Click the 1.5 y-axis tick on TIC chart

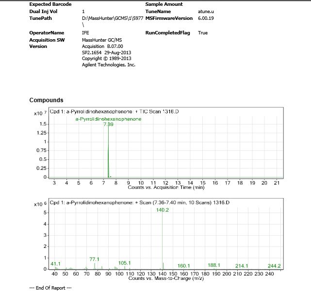(43, 124)
